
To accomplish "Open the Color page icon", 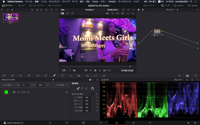I will click(x=117, y=122).
